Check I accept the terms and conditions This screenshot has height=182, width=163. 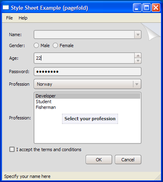tap(12, 149)
